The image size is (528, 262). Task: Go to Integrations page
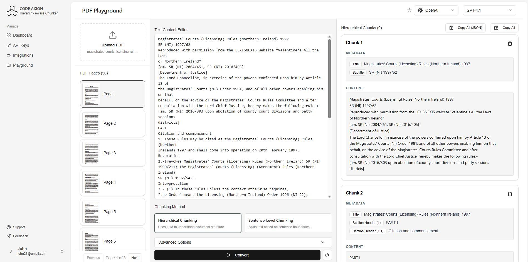click(x=20, y=55)
